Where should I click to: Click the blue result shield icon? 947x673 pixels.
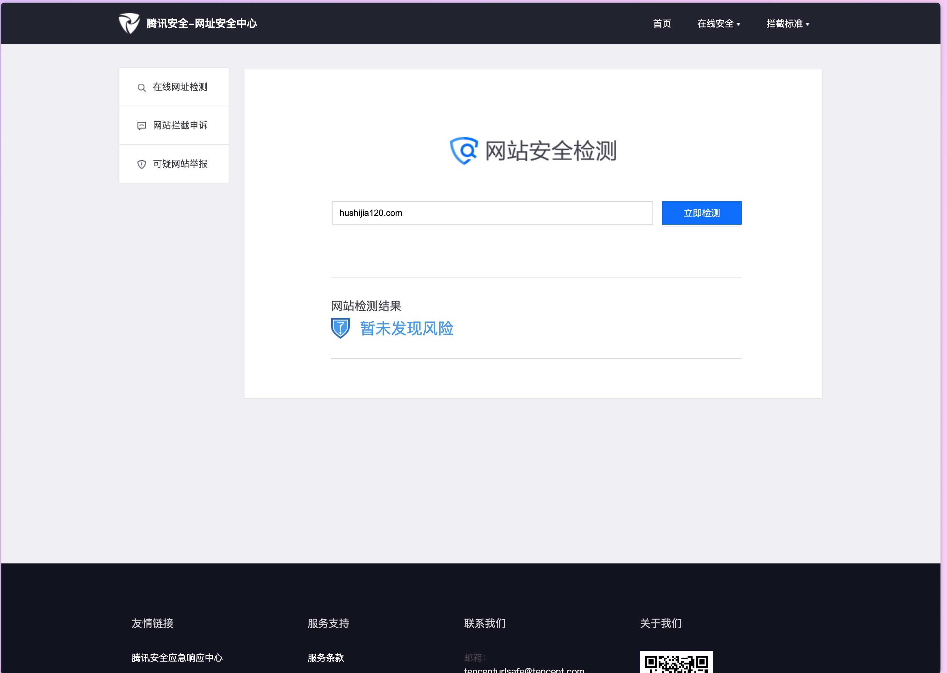pyautogui.click(x=340, y=328)
